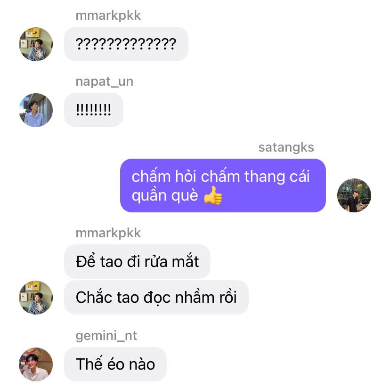
Task: Select the 'Để tao đi rửa mắt' message
Action: (x=137, y=261)
